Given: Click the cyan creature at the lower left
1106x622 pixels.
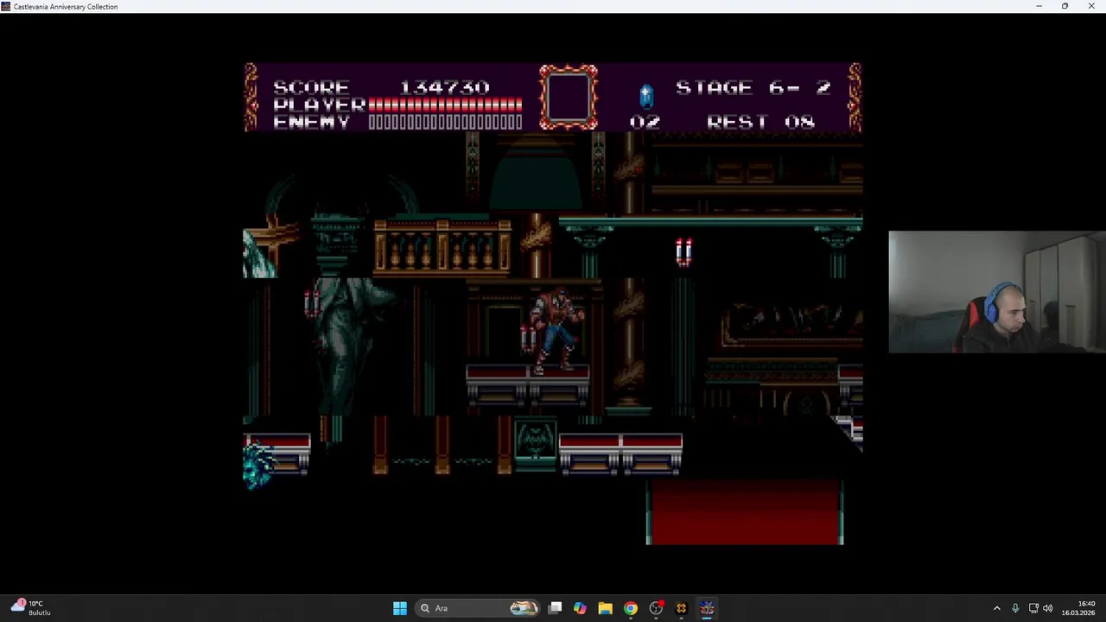Looking at the screenshot, I should point(259,465).
